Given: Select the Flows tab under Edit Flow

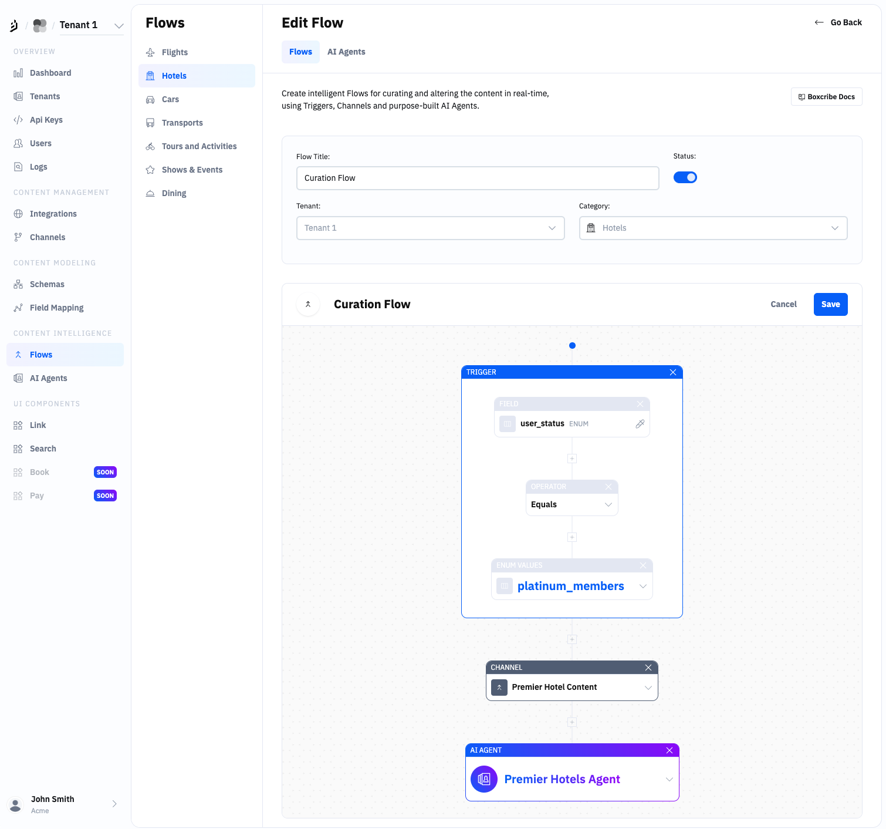Looking at the screenshot, I should tap(300, 52).
